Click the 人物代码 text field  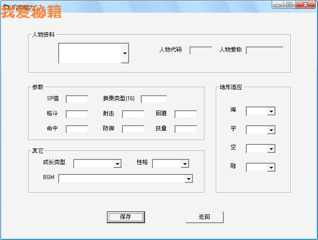(x=200, y=50)
